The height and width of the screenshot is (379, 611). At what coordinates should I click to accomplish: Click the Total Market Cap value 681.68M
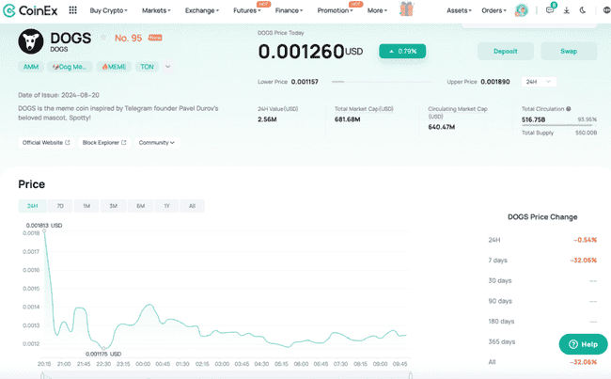[347, 119]
